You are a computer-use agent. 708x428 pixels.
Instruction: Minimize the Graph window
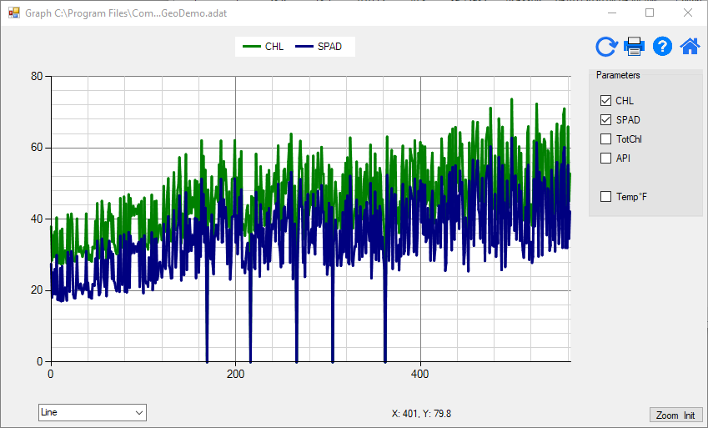pyautogui.click(x=610, y=13)
